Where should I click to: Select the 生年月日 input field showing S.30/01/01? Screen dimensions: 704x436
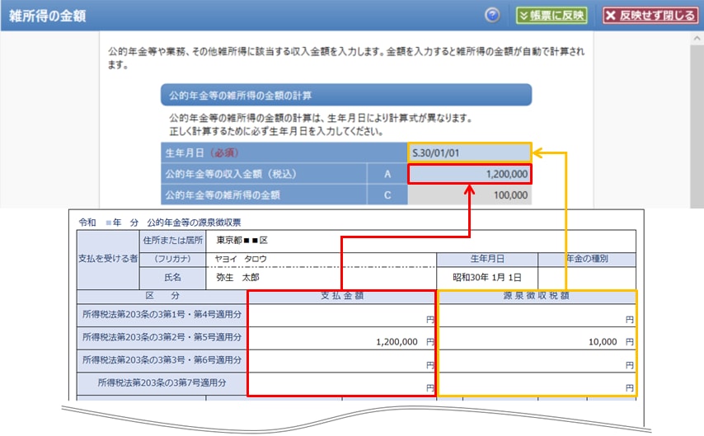click(469, 152)
